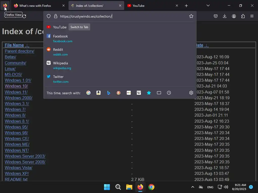Click the ENG language indicator

click(210, 187)
